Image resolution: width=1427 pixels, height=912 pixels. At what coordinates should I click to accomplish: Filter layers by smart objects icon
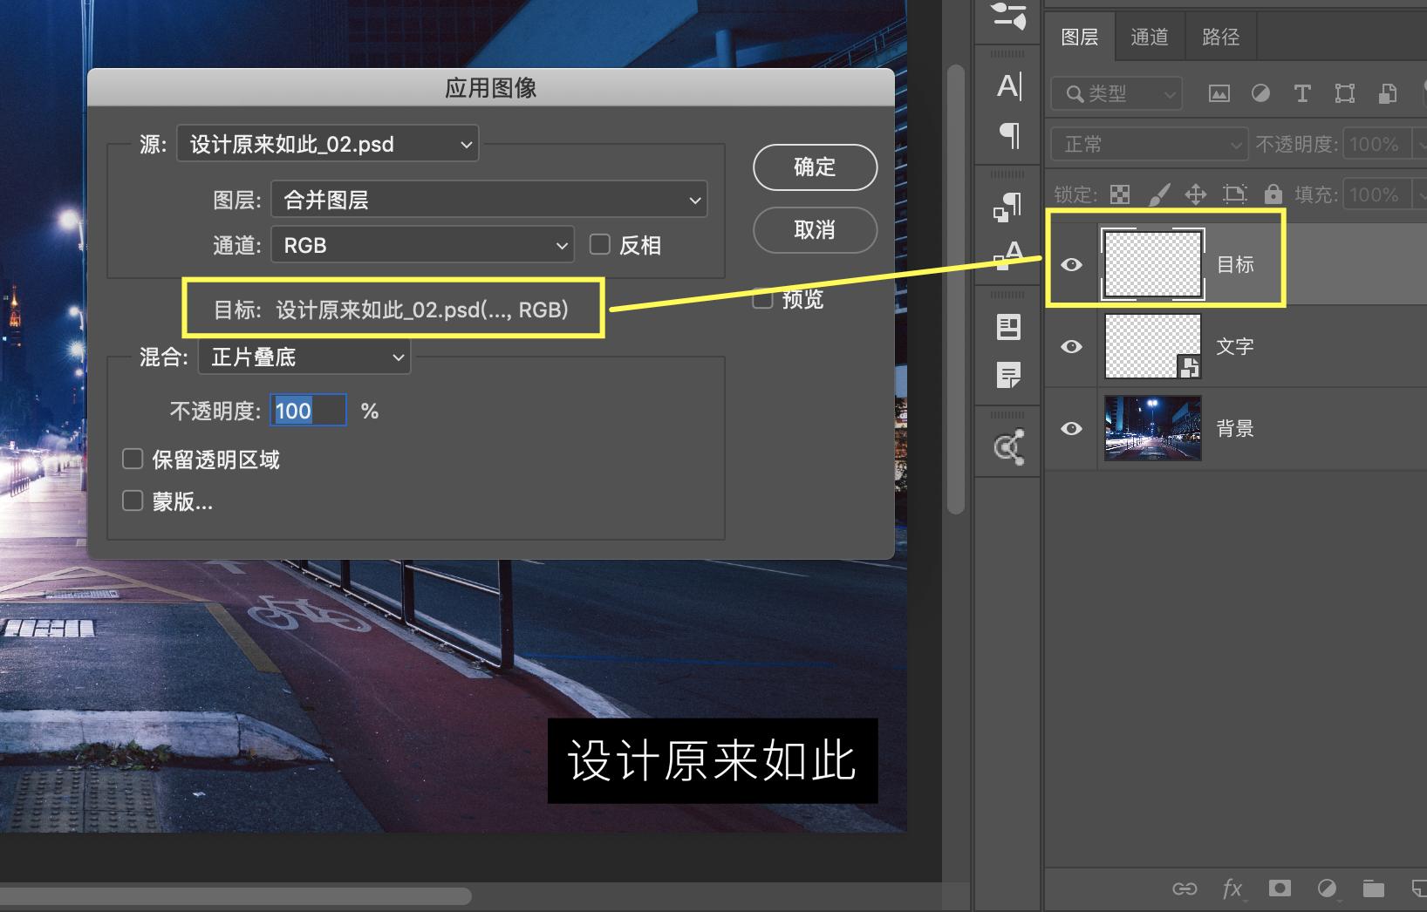coord(1388,93)
